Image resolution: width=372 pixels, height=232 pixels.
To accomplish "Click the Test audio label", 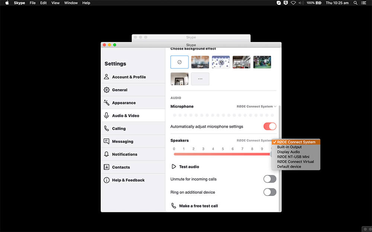I will (x=189, y=167).
